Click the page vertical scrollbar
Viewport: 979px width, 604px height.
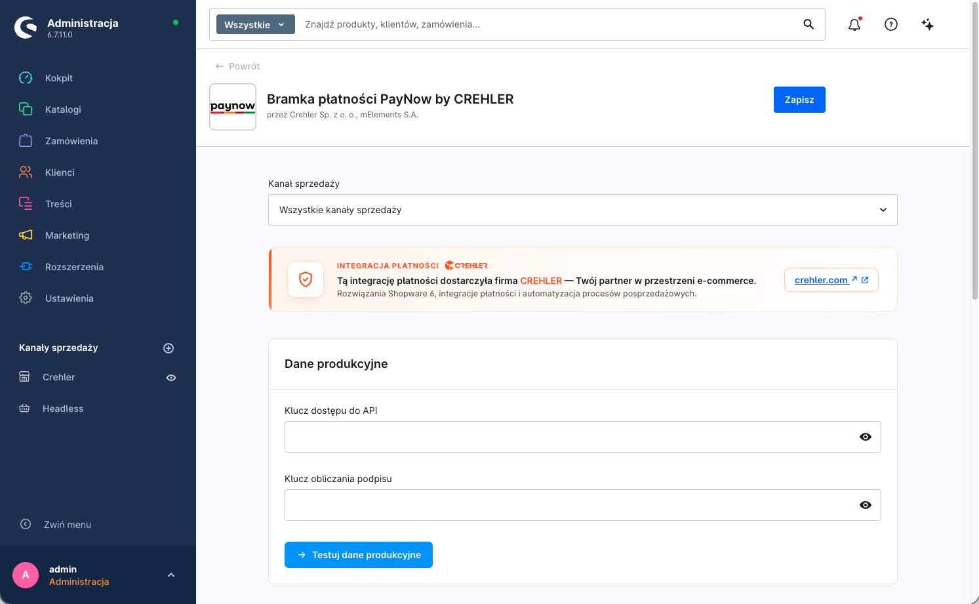[974, 151]
